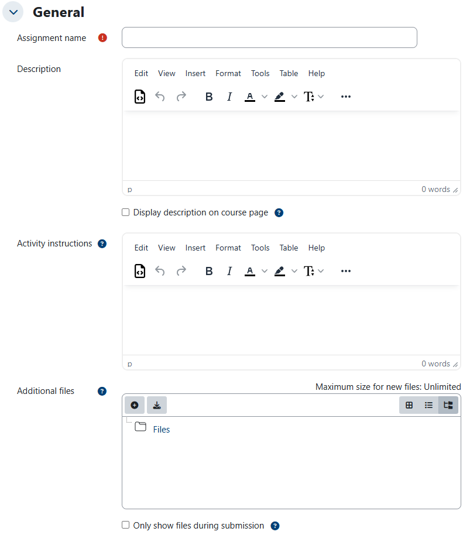Click the add file button

(135, 405)
